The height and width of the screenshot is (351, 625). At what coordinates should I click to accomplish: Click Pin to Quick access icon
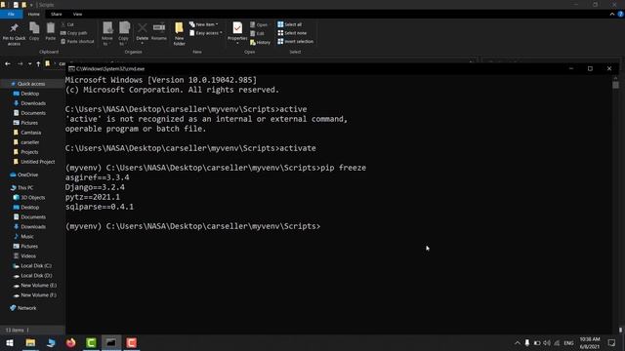pos(14,34)
